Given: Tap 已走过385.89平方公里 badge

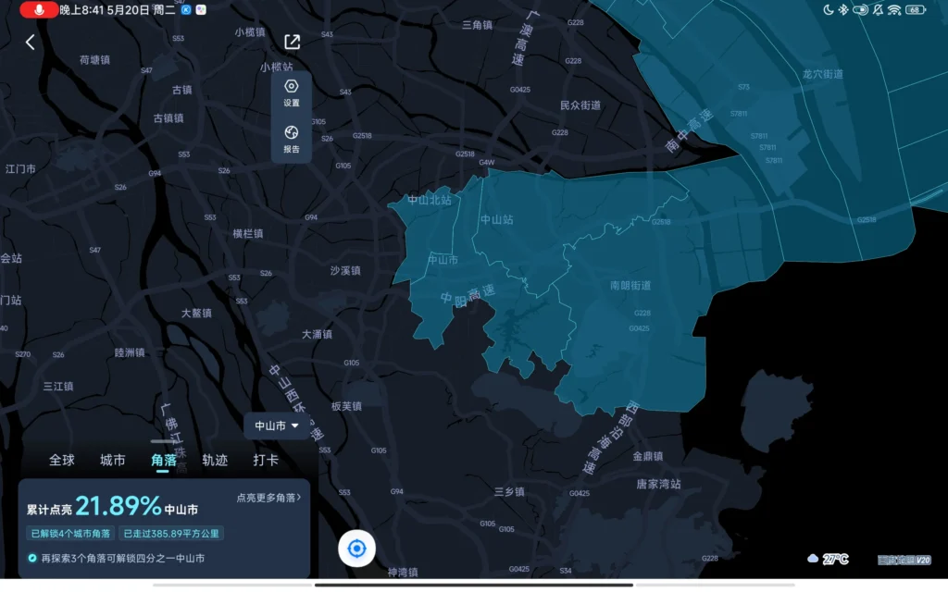Looking at the screenshot, I should [x=170, y=534].
